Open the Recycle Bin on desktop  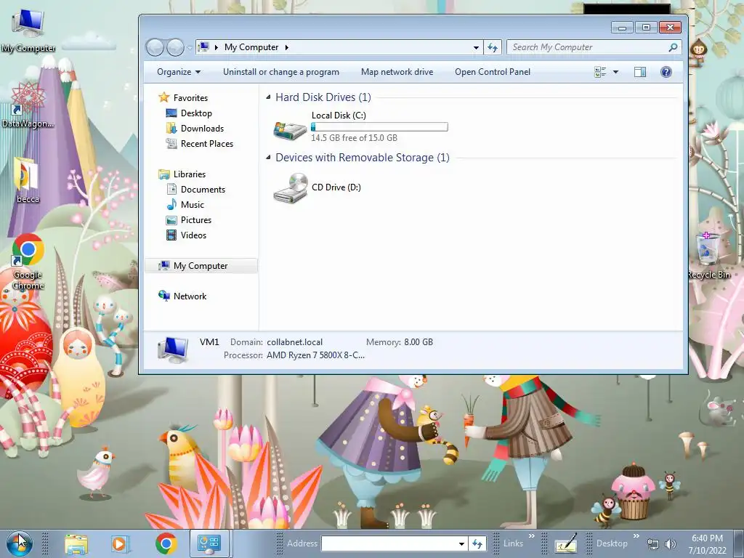tap(709, 255)
